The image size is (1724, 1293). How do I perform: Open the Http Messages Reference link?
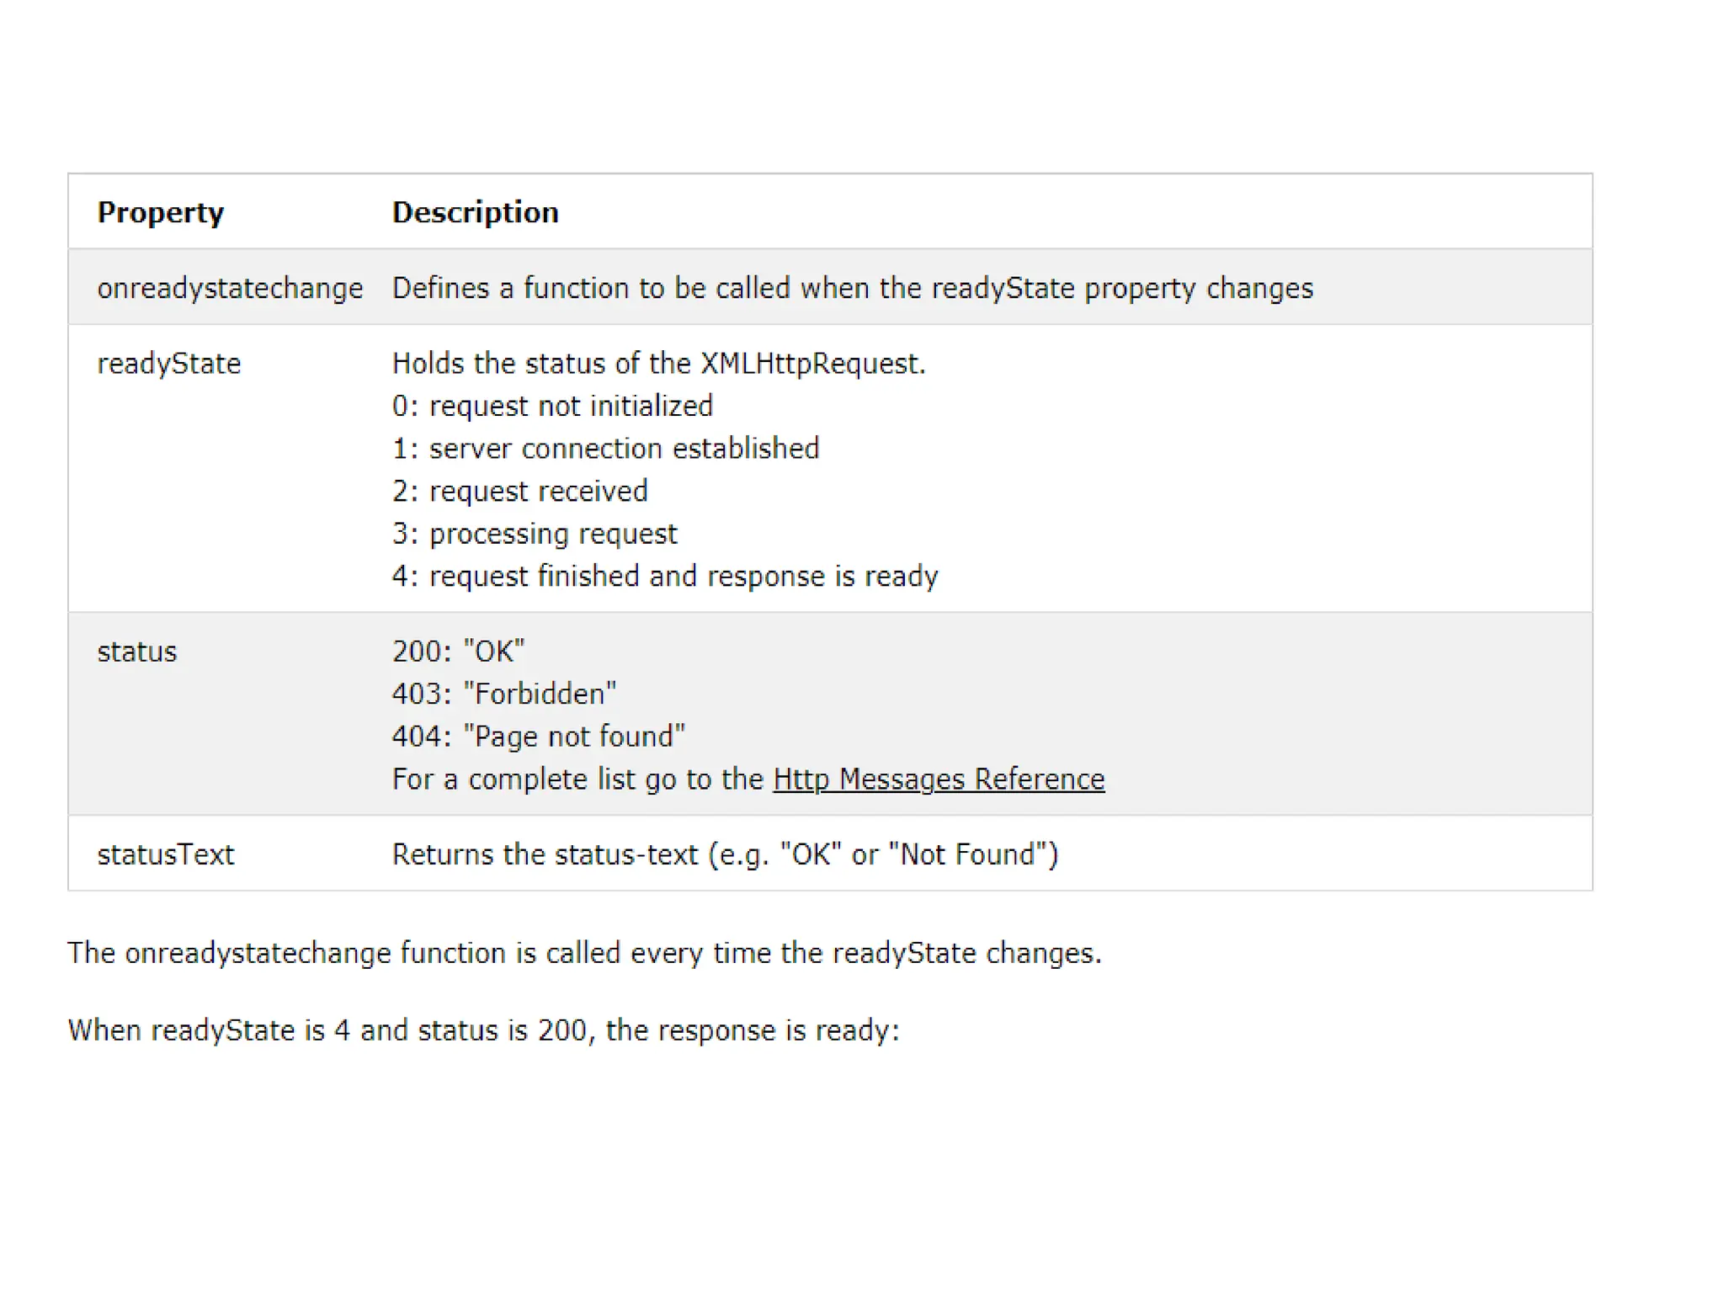click(938, 780)
